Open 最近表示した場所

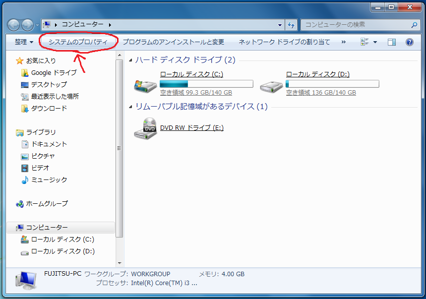coord(55,96)
